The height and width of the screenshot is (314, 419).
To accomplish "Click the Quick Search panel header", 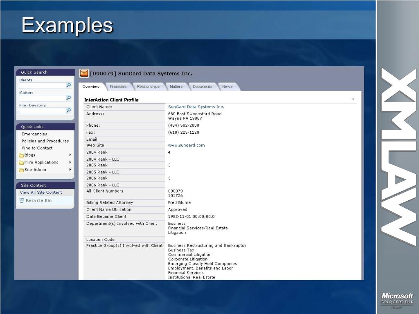I will [45, 72].
